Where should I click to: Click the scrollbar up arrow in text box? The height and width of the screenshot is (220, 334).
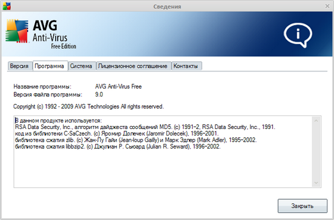coord(316,121)
